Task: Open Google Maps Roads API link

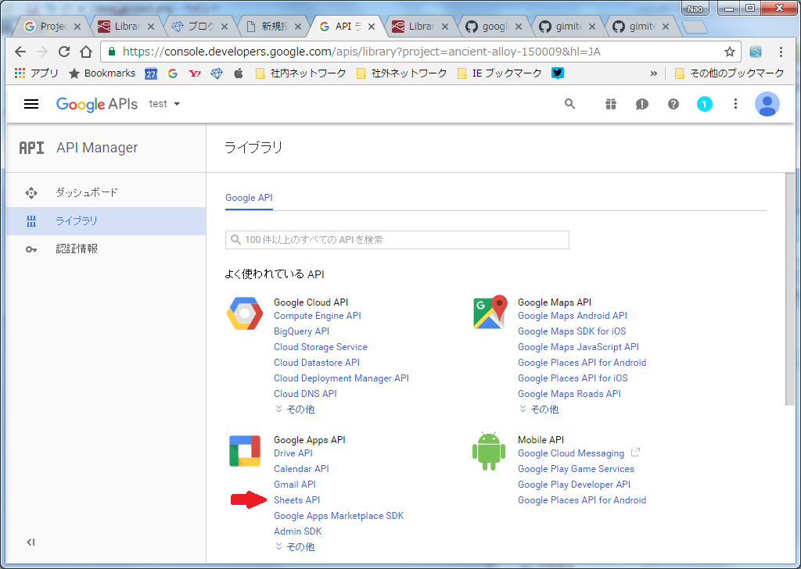Action: (x=569, y=394)
